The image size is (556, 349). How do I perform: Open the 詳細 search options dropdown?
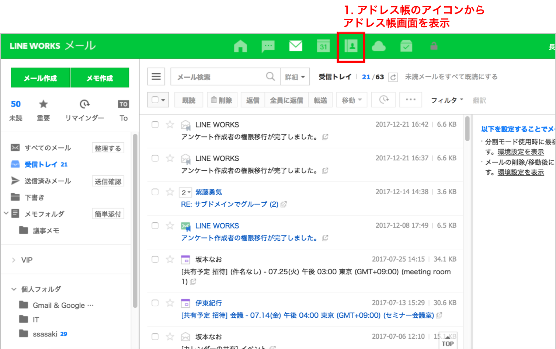[295, 77]
